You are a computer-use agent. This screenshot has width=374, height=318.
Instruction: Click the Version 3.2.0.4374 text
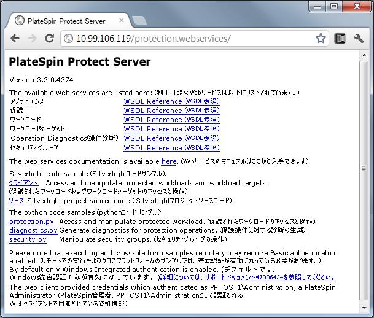(x=41, y=80)
